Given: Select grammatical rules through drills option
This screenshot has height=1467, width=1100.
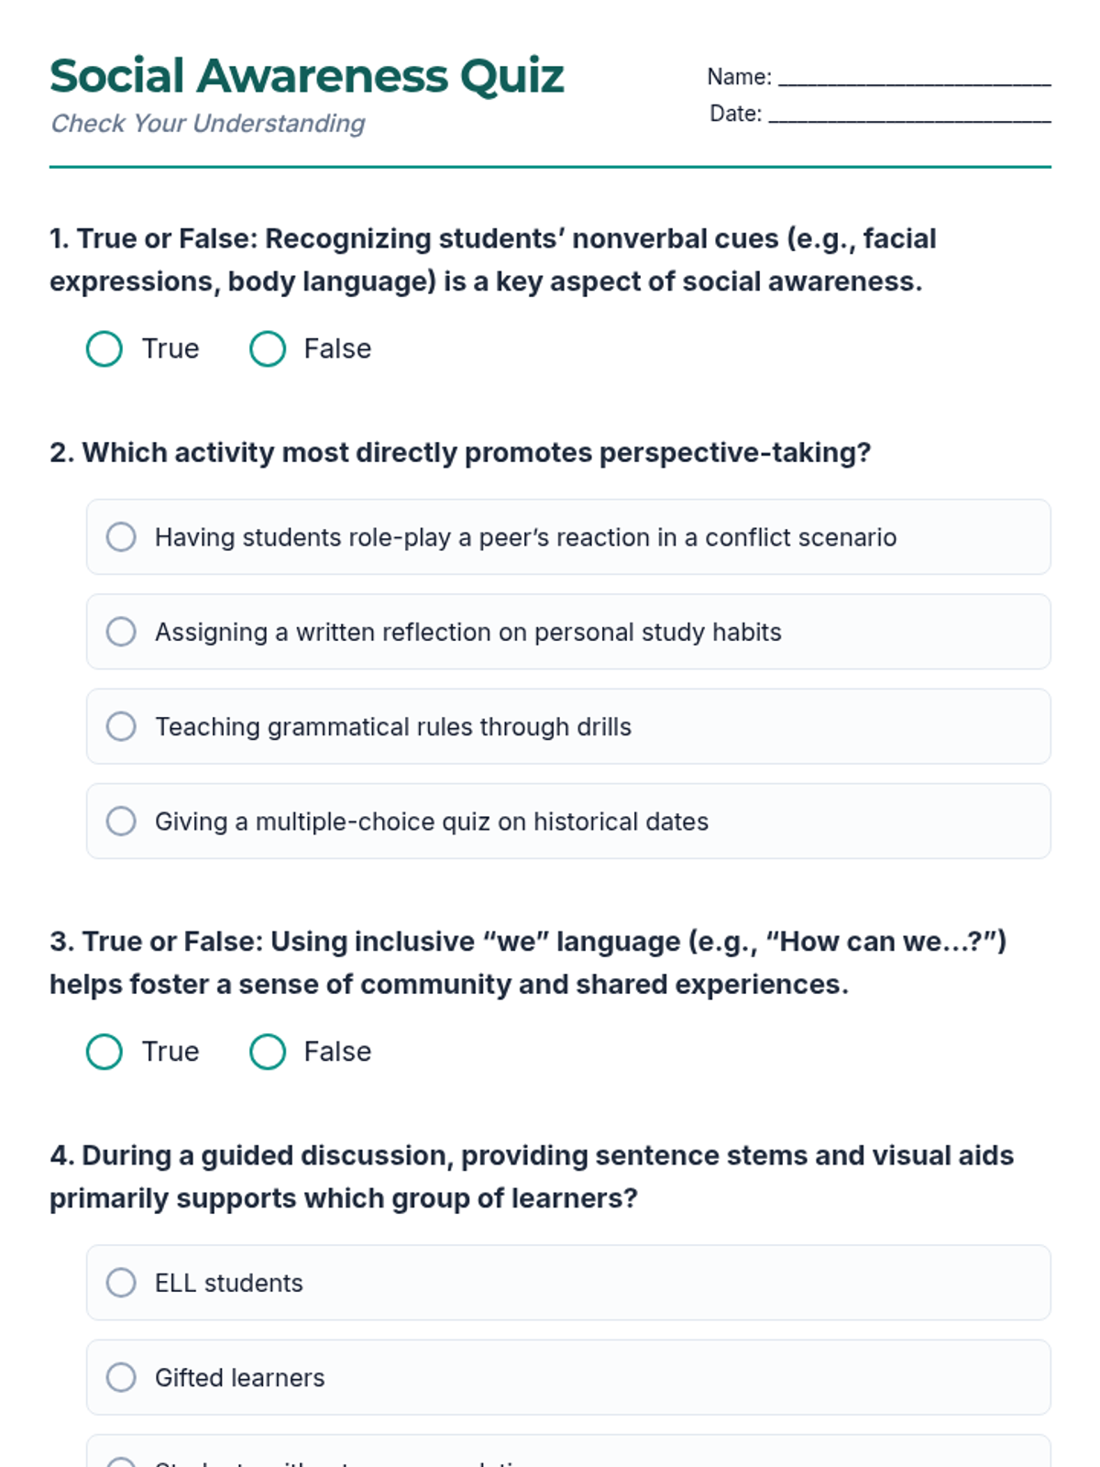Looking at the screenshot, I should tap(121, 726).
